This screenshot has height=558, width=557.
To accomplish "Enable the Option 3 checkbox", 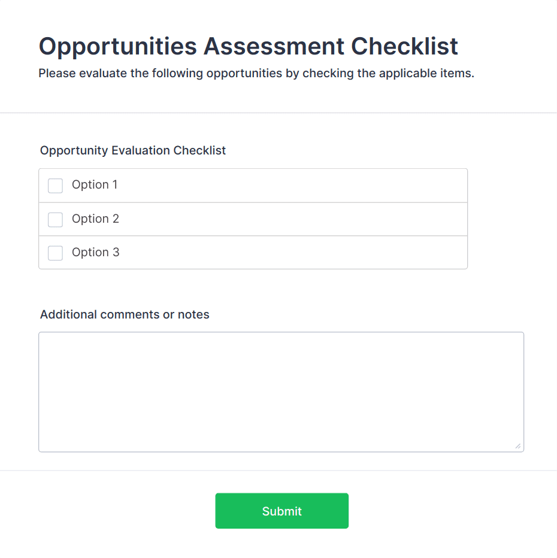I will click(55, 253).
